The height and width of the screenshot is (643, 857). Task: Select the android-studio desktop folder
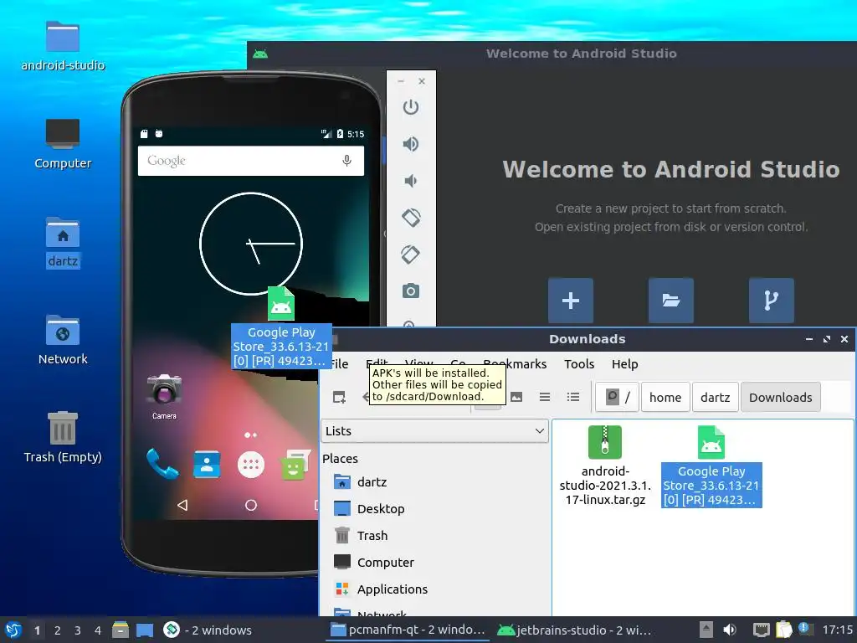[63, 47]
